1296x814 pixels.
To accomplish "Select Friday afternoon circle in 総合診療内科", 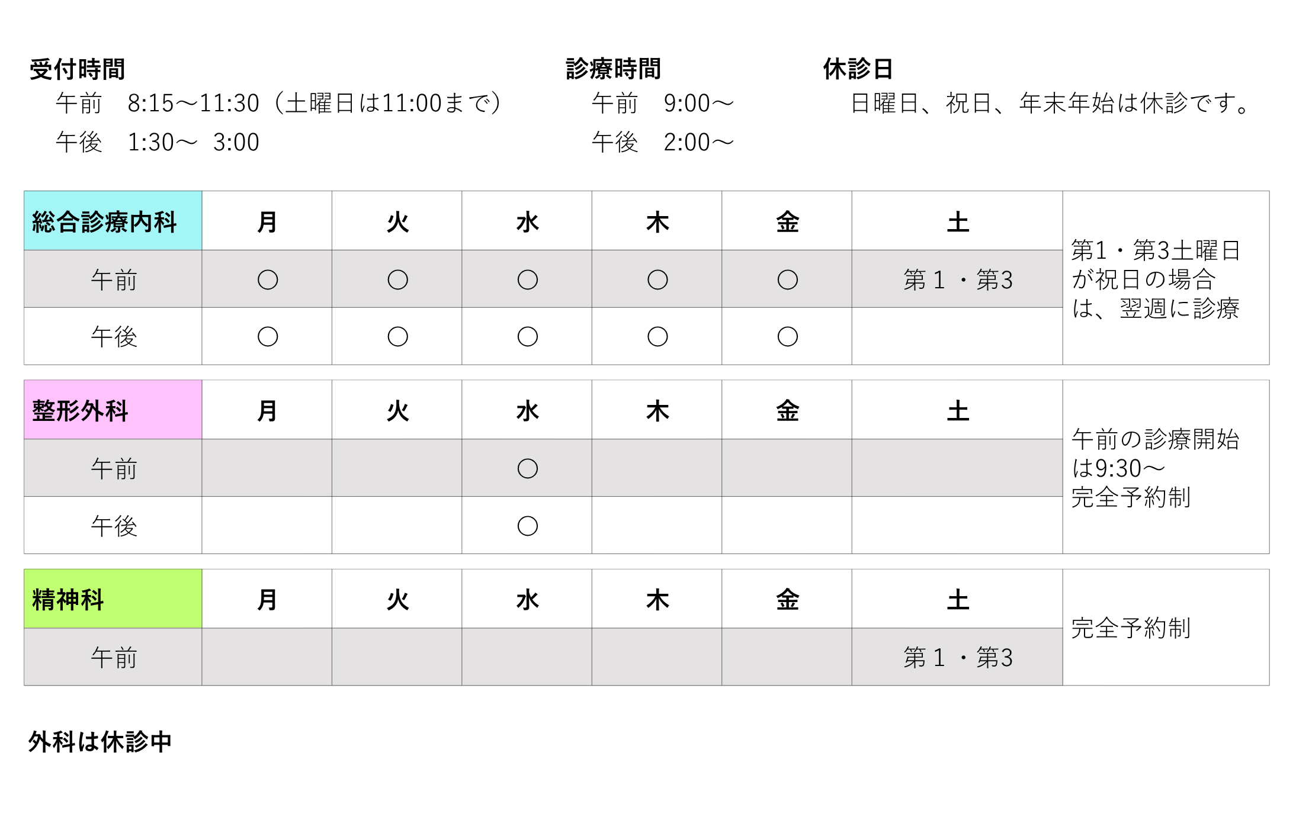I will pos(787,336).
